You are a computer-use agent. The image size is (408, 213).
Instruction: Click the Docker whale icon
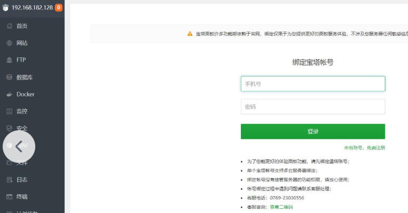tap(9, 94)
